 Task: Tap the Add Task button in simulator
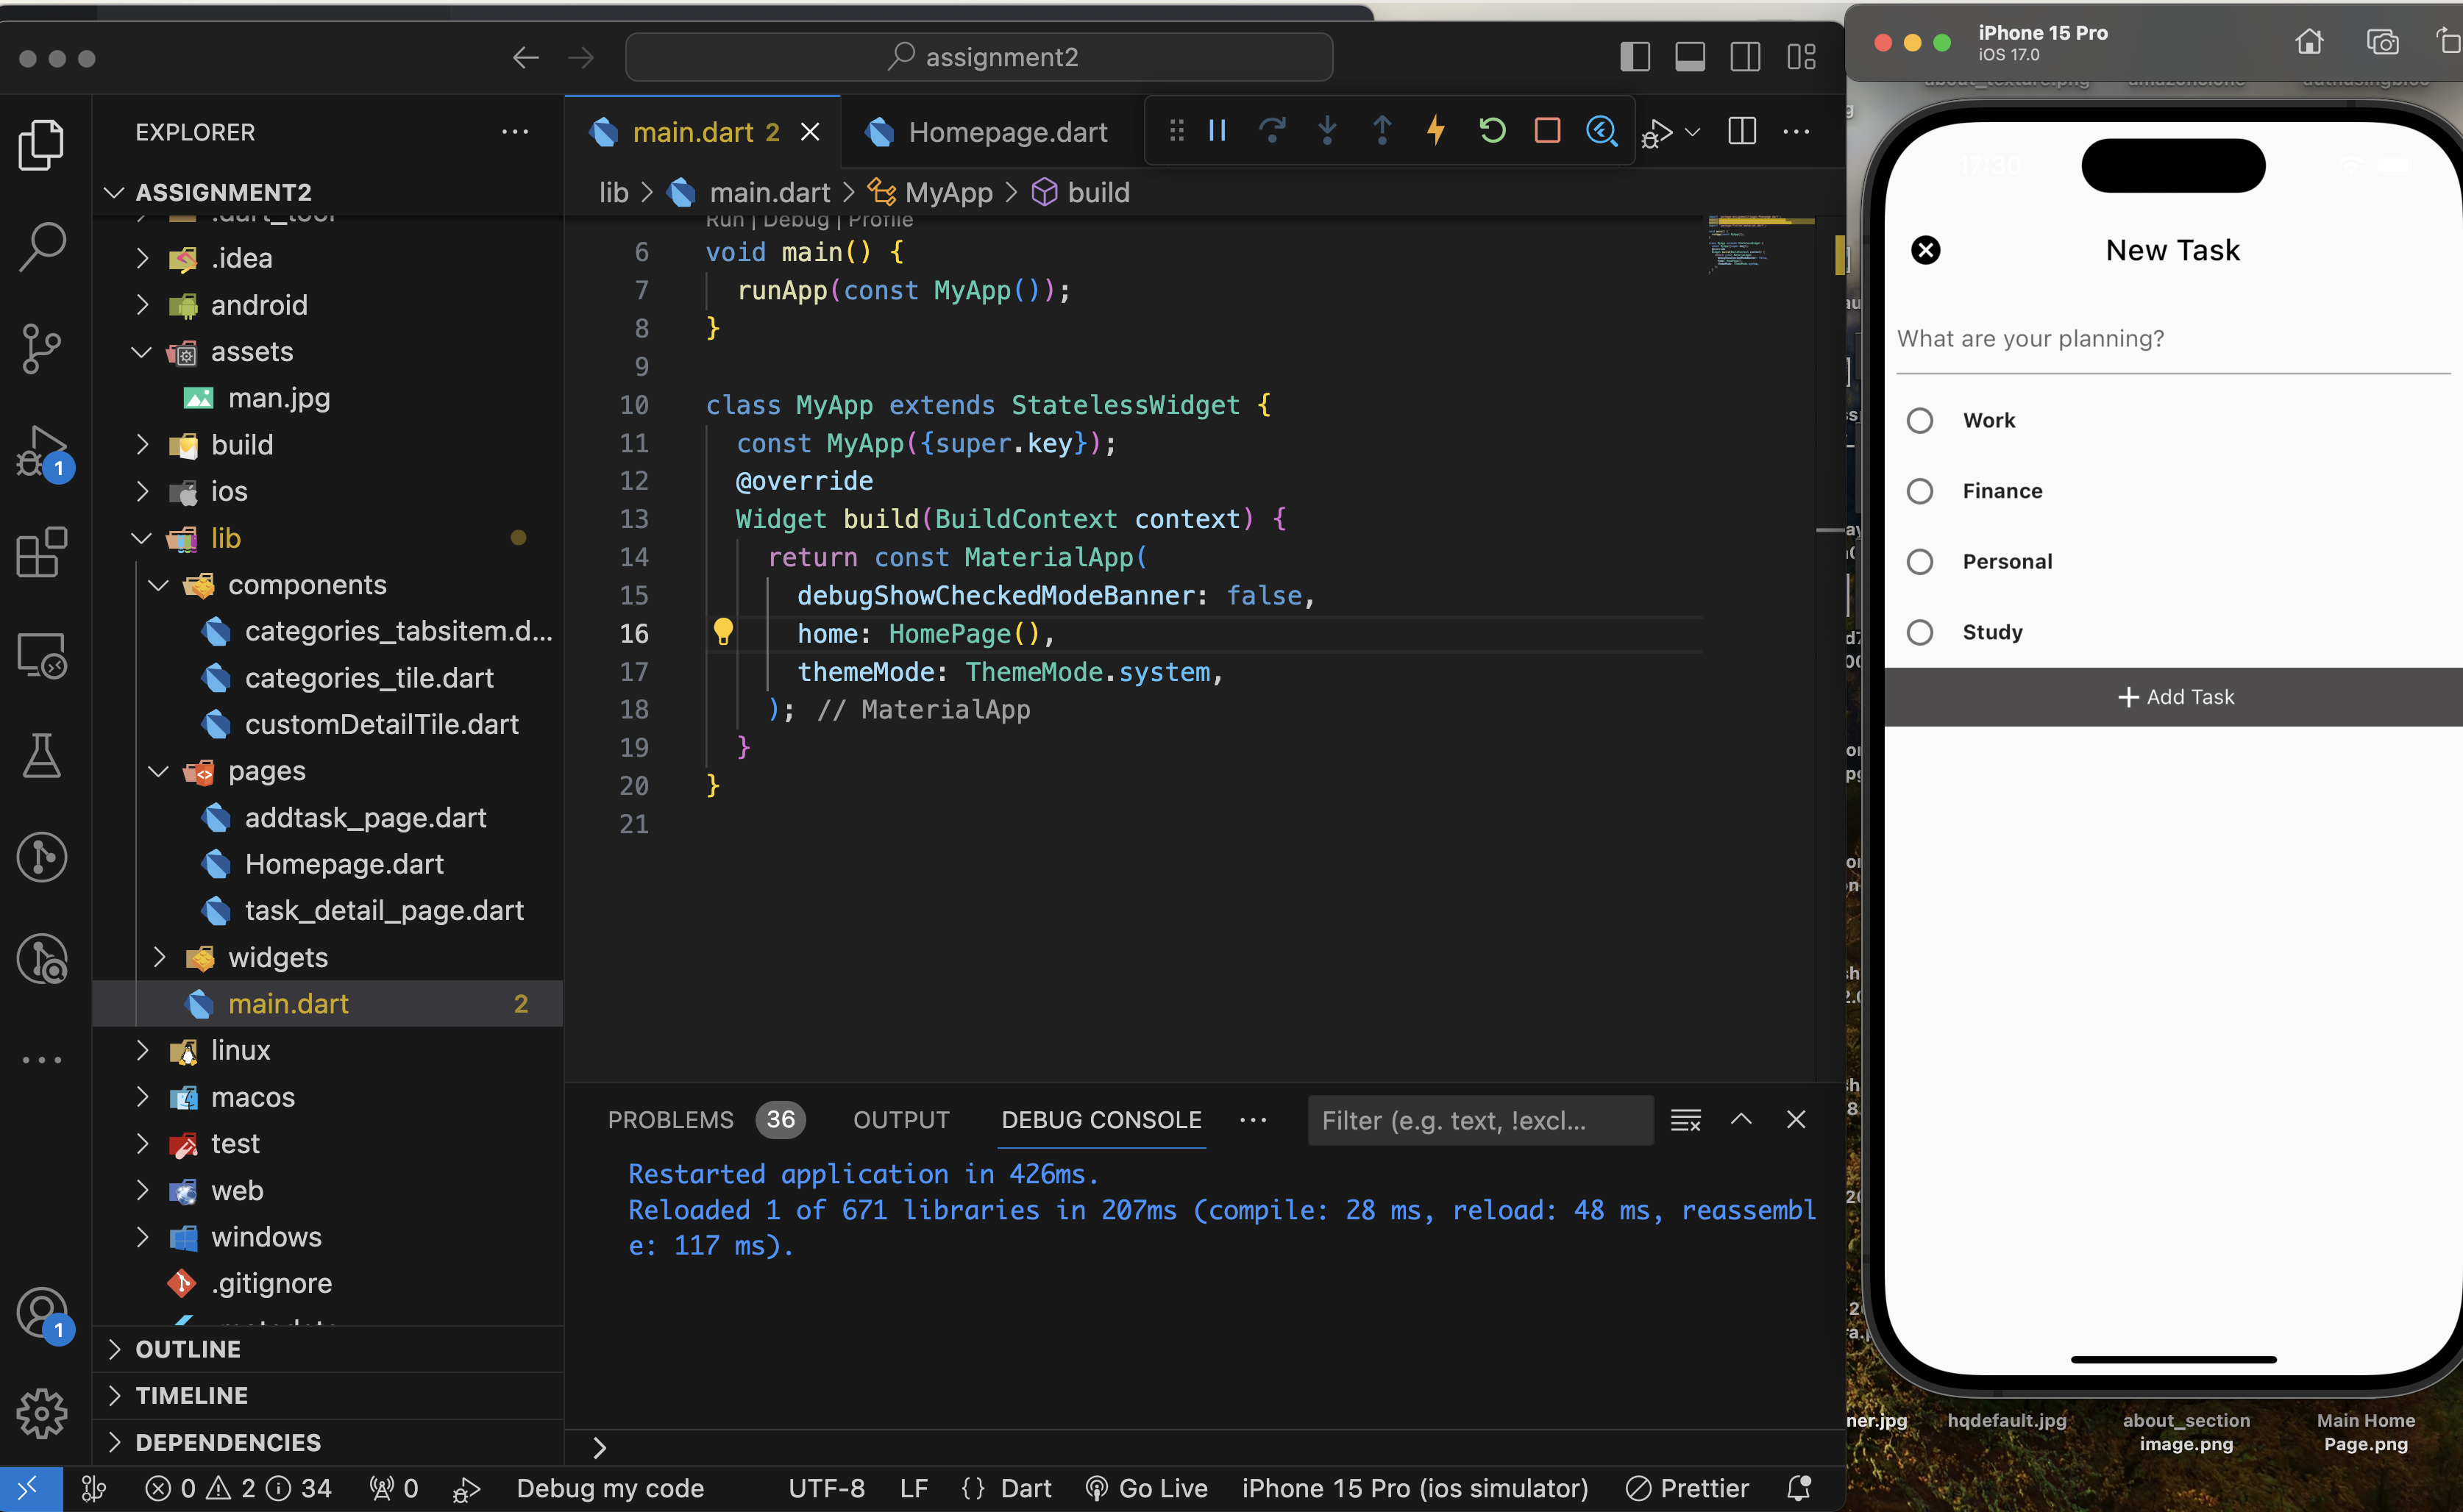click(x=2173, y=696)
